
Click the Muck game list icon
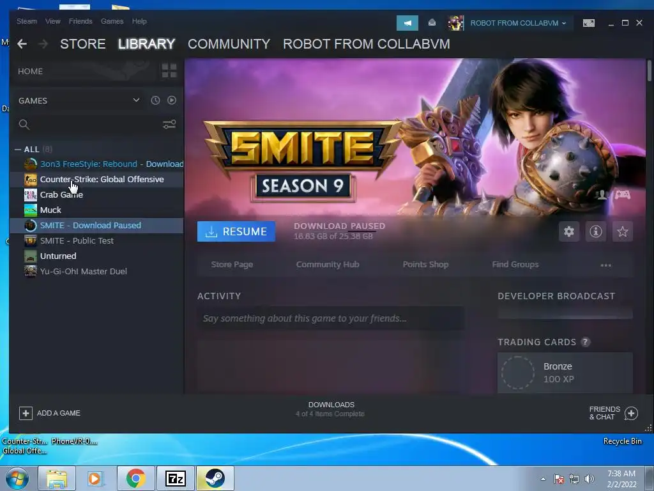pos(31,210)
